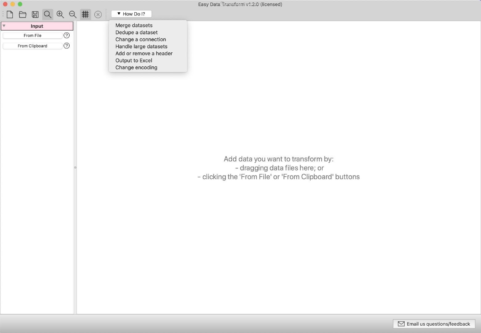Viewport: 481px width, 333px height.
Task: Click the toolbar drag handle dots
Action: coord(3,14)
